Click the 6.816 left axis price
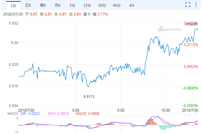Screen dimensions: 202x134 pos(14,86)
